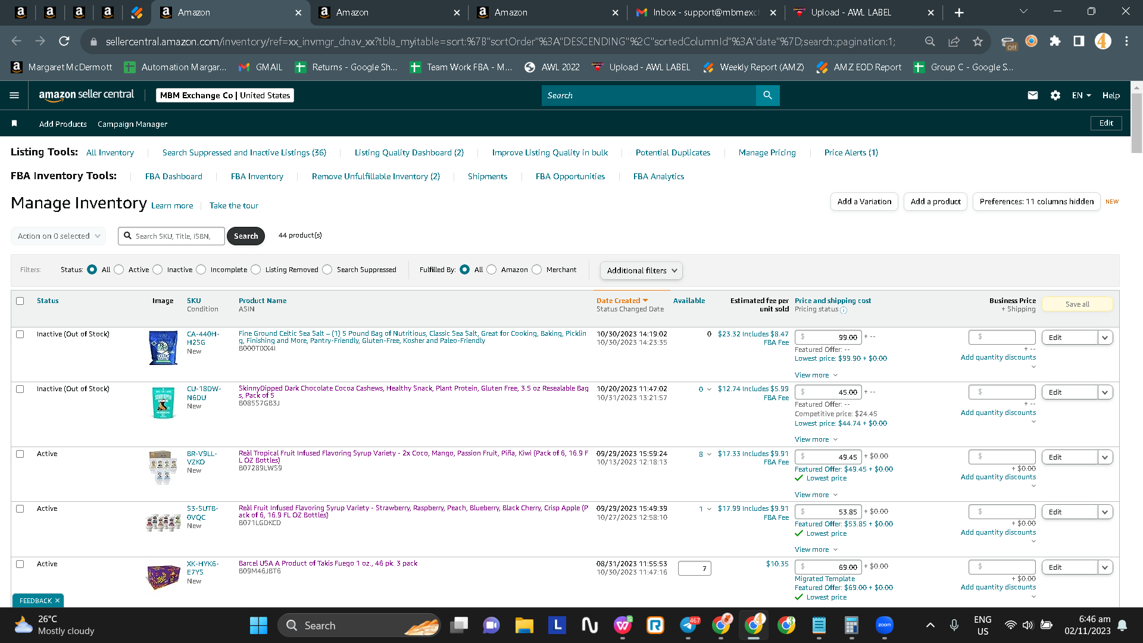
Task: Click the SKU, Title, ISBN search field
Action: [171, 236]
